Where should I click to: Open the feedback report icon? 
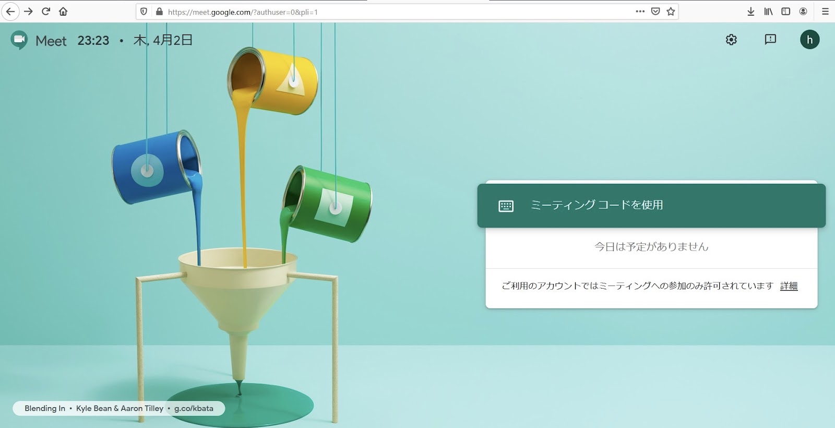click(770, 40)
